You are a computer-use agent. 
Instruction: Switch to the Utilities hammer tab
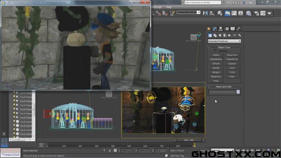238,29
